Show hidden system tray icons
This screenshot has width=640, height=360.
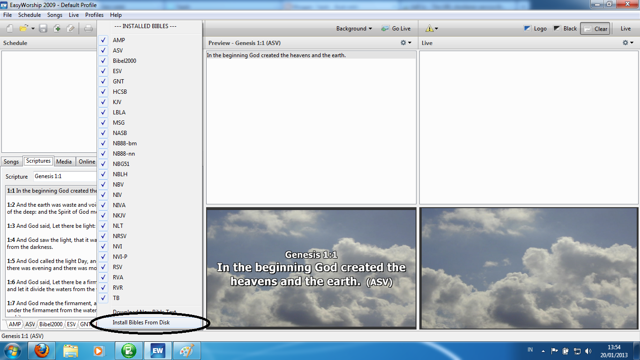click(x=543, y=351)
